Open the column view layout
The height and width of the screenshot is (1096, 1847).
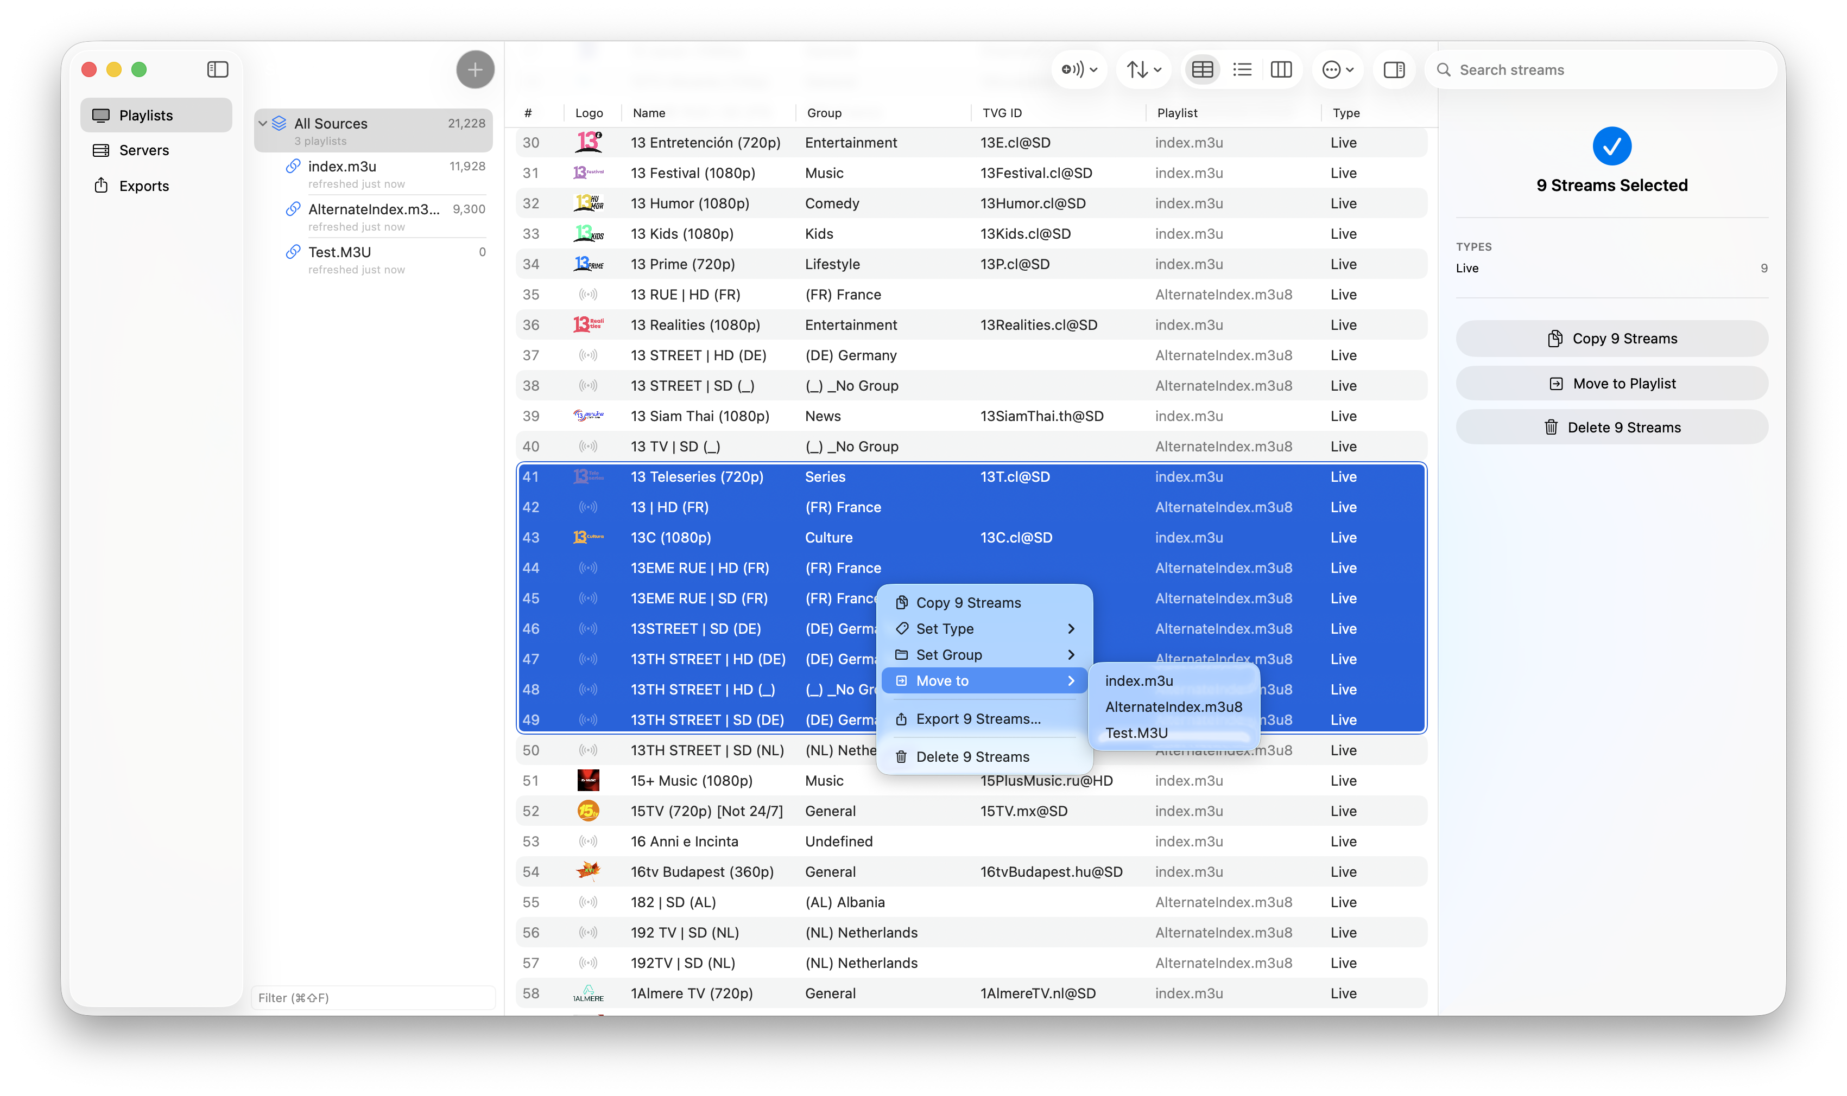pos(1282,69)
